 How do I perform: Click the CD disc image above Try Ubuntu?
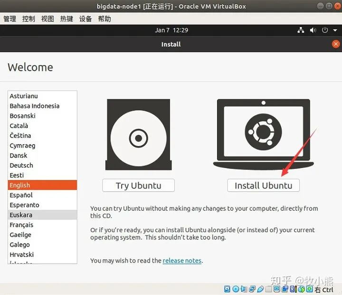click(x=139, y=135)
